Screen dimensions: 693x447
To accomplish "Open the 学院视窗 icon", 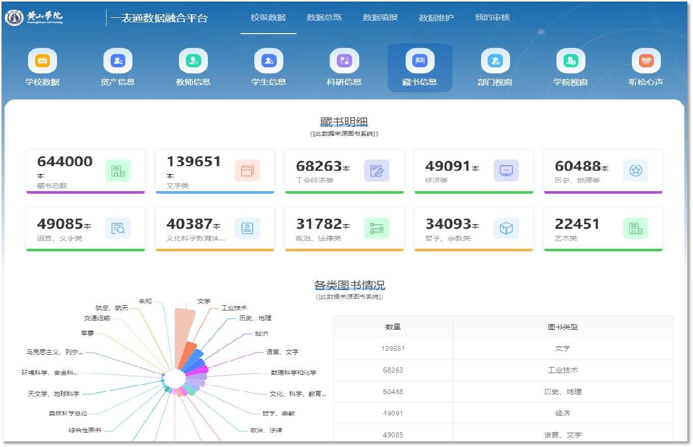I will click(571, 61).
